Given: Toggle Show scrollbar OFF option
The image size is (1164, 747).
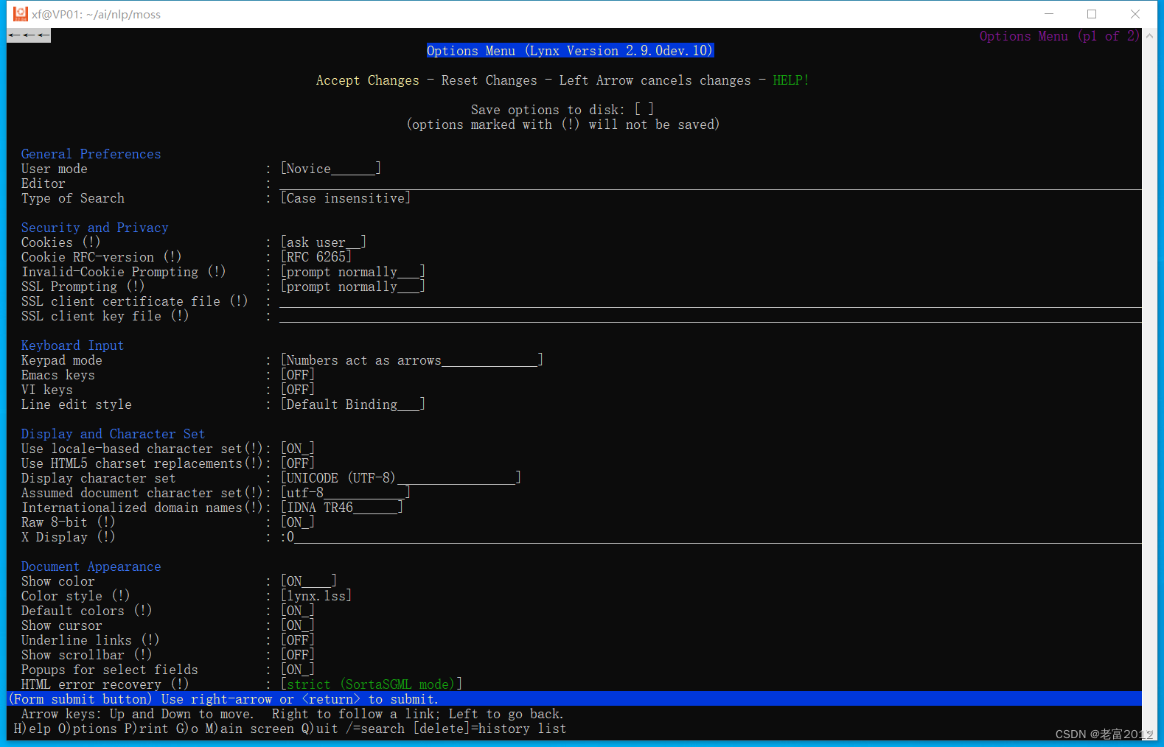Looking at the screenshot, I should pos(297,655).
